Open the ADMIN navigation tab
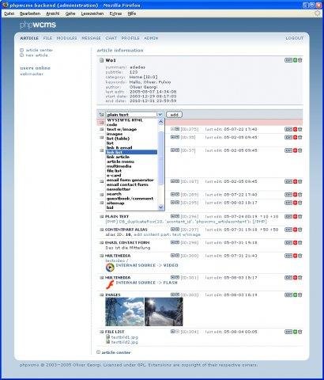 coord(151,38)
